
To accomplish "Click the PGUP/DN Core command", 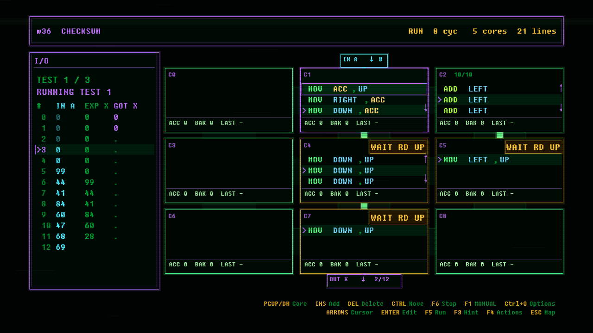I will [x=285, y=304].
